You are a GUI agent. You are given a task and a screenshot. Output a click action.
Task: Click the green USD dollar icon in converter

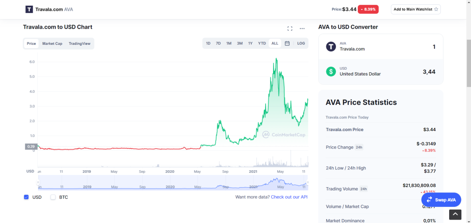click(x=331, y=71)
